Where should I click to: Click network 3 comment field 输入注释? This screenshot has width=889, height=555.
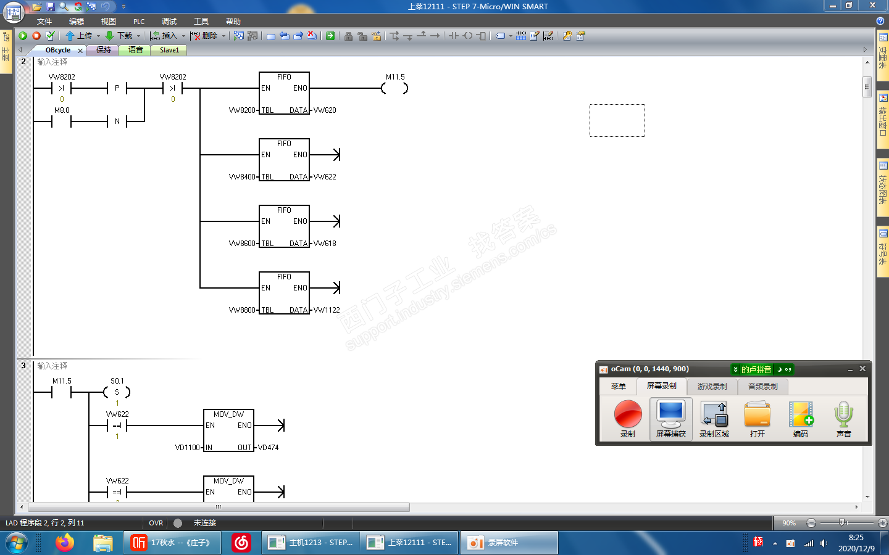(52, 366)
